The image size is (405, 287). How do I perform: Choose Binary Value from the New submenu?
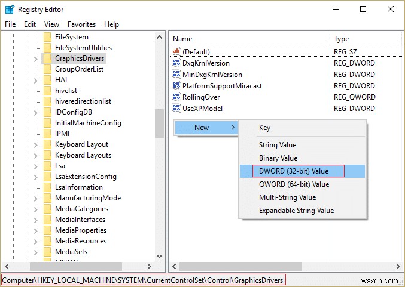302,158
